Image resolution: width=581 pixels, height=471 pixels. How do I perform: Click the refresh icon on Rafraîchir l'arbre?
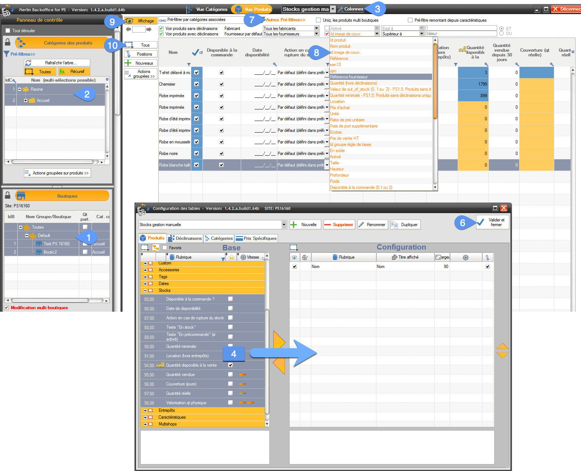click(x=28, y=63)
